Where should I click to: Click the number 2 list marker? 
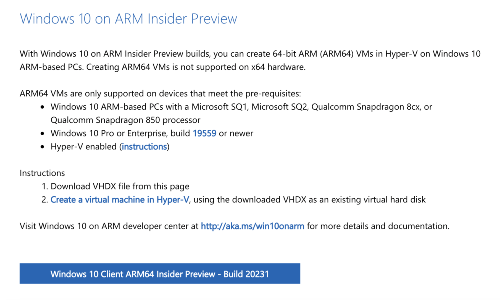click(45, 200)
